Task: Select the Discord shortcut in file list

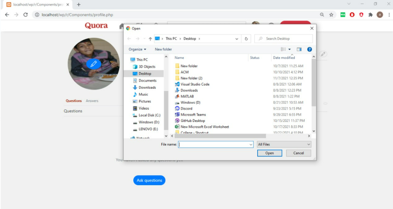Action: [x=183, y=109]
